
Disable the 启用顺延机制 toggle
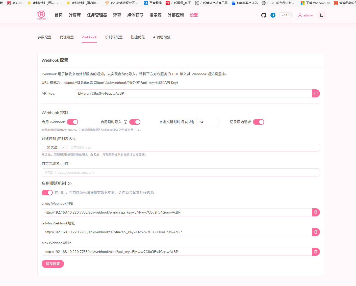pos(47,192)
